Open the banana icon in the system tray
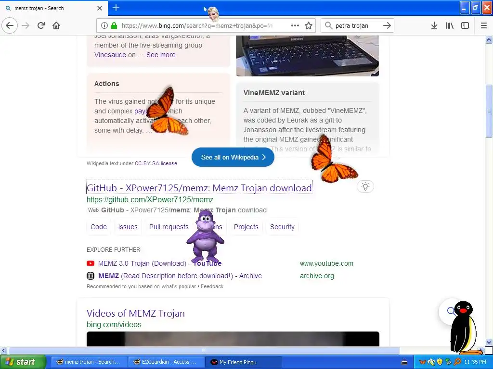Viewport: 493px width, 369px height. [x=431, y=362]
